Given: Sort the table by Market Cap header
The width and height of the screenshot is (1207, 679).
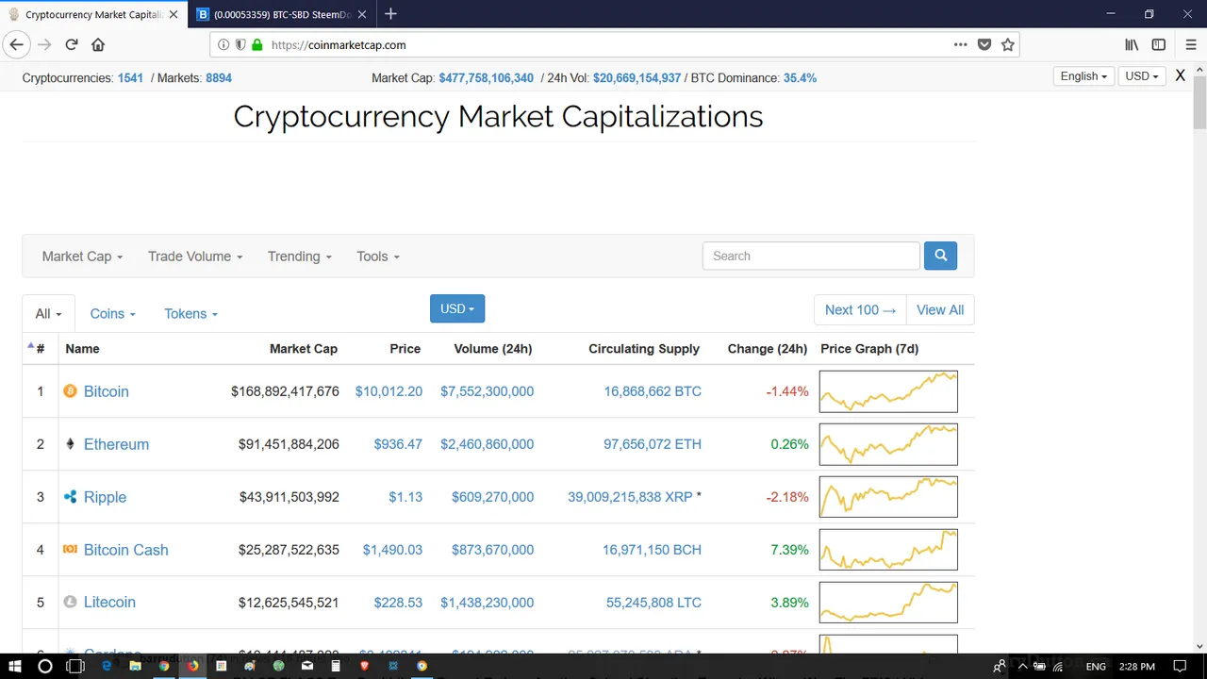Looking at the screenshot, I should (304, 349).
